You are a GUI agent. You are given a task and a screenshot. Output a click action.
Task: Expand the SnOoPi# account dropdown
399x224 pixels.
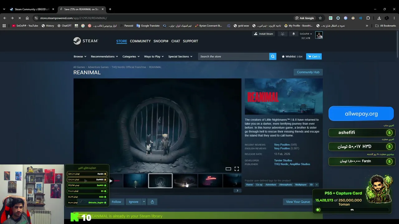click(306, 34)
